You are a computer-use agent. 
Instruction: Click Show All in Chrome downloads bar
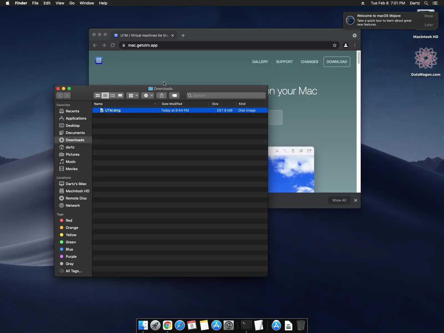(339, 200)
